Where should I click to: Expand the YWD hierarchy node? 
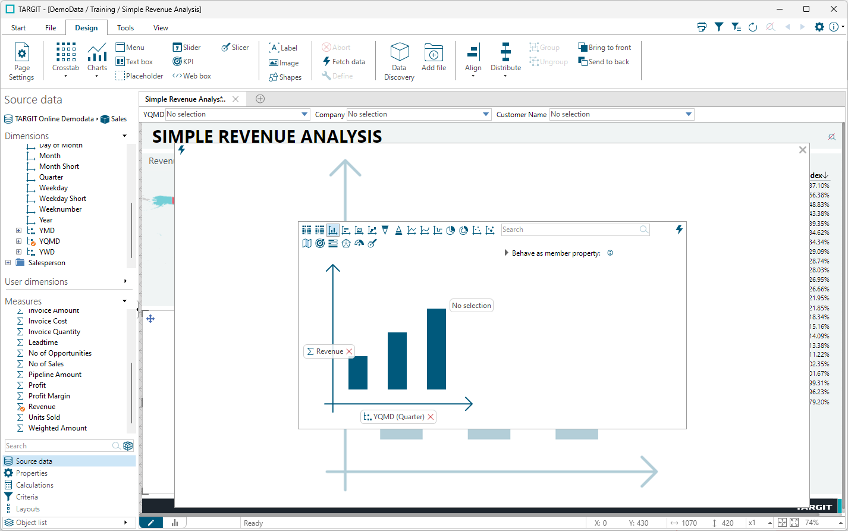[18, 252]
